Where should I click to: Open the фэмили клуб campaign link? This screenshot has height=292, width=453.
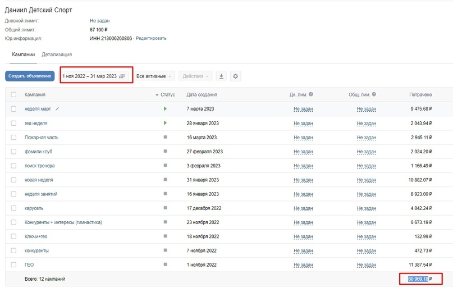pyautogui.click(x=38, y=152)
